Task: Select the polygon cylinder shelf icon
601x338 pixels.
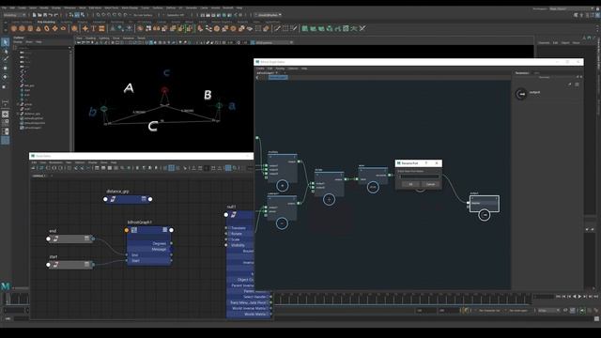Action: [30, 29]
